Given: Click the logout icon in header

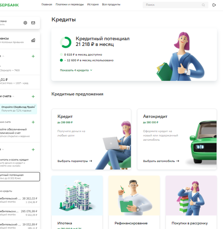Looking at the screenshot, I should click(x=214, y=5).
